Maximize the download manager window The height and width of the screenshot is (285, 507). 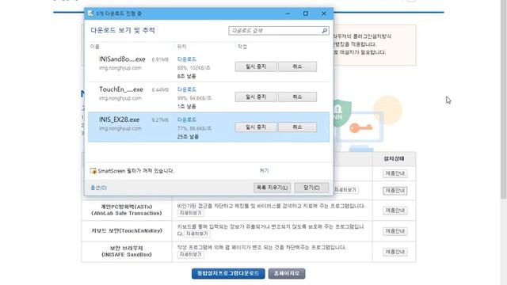click(306, 13)
